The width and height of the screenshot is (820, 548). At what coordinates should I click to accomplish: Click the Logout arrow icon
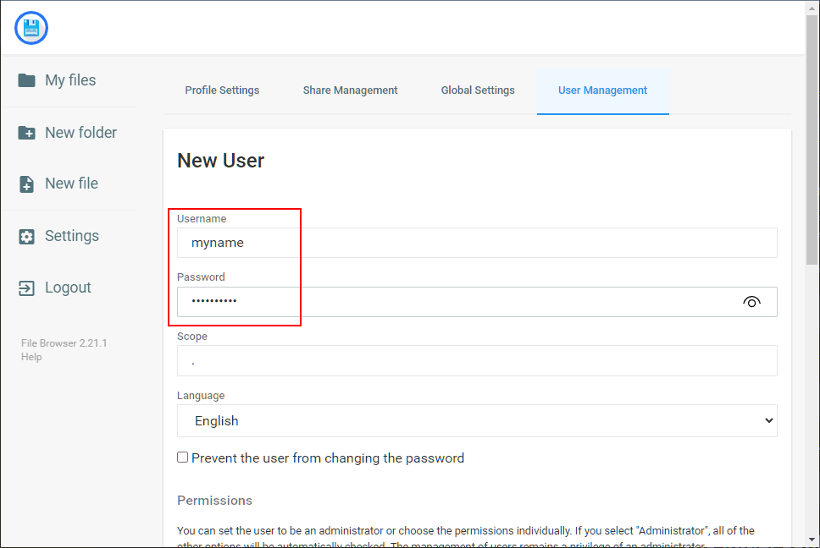(x=27, y=288)
